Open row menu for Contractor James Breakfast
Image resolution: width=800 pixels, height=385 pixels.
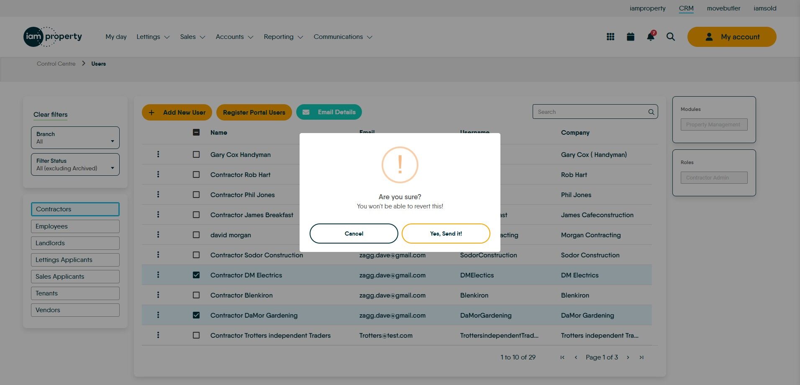coord(158,215)
